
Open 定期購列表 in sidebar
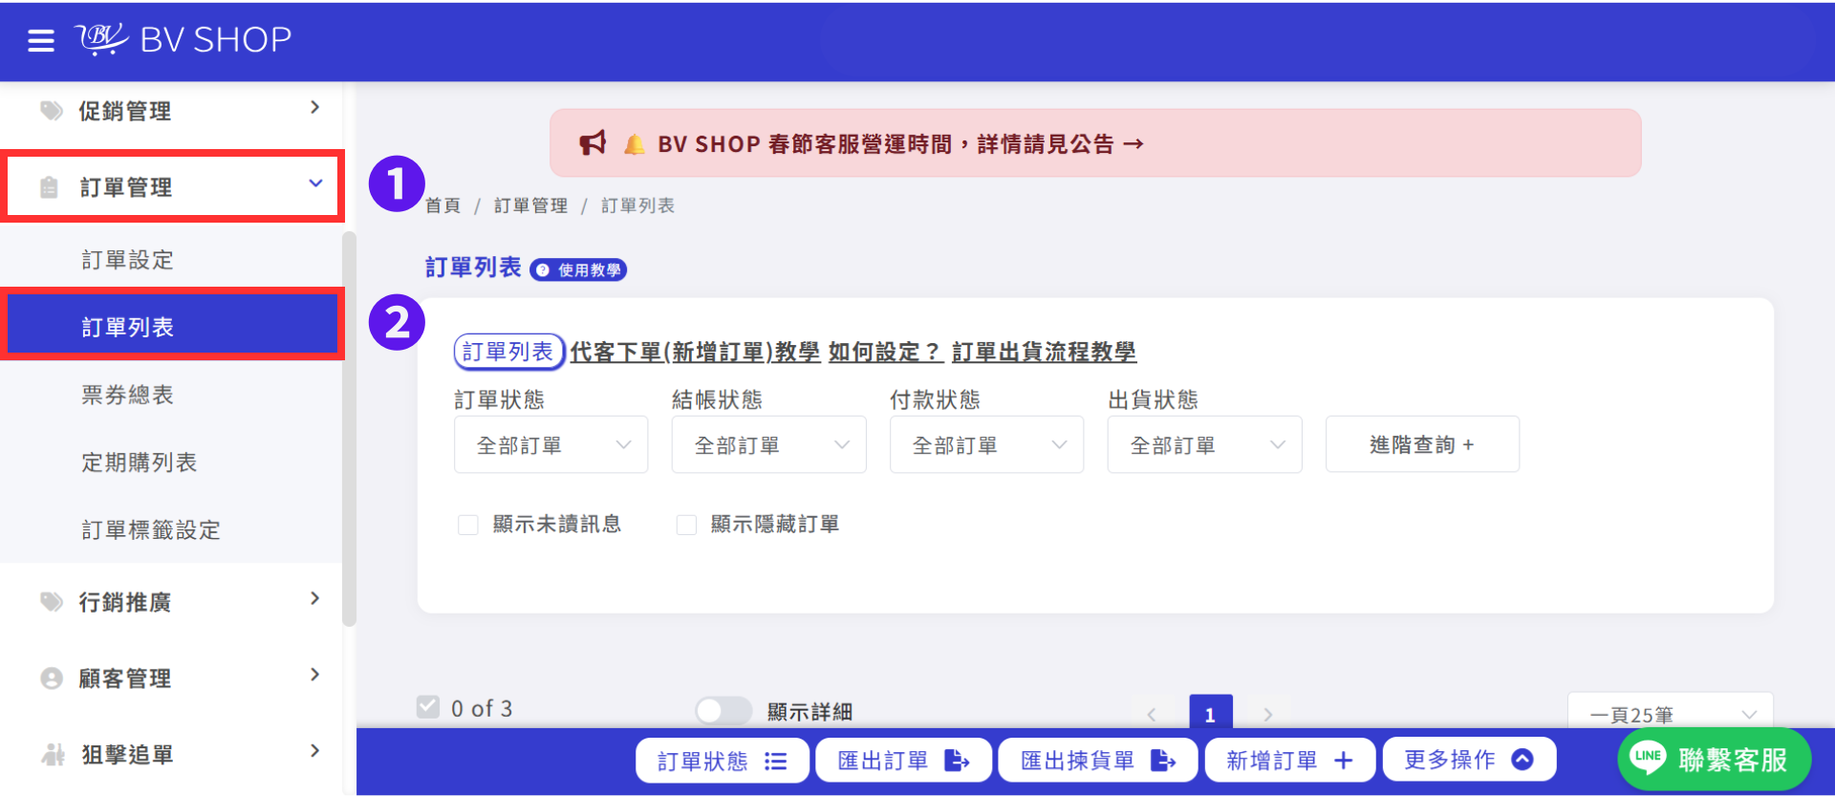[x=140, y=463]
